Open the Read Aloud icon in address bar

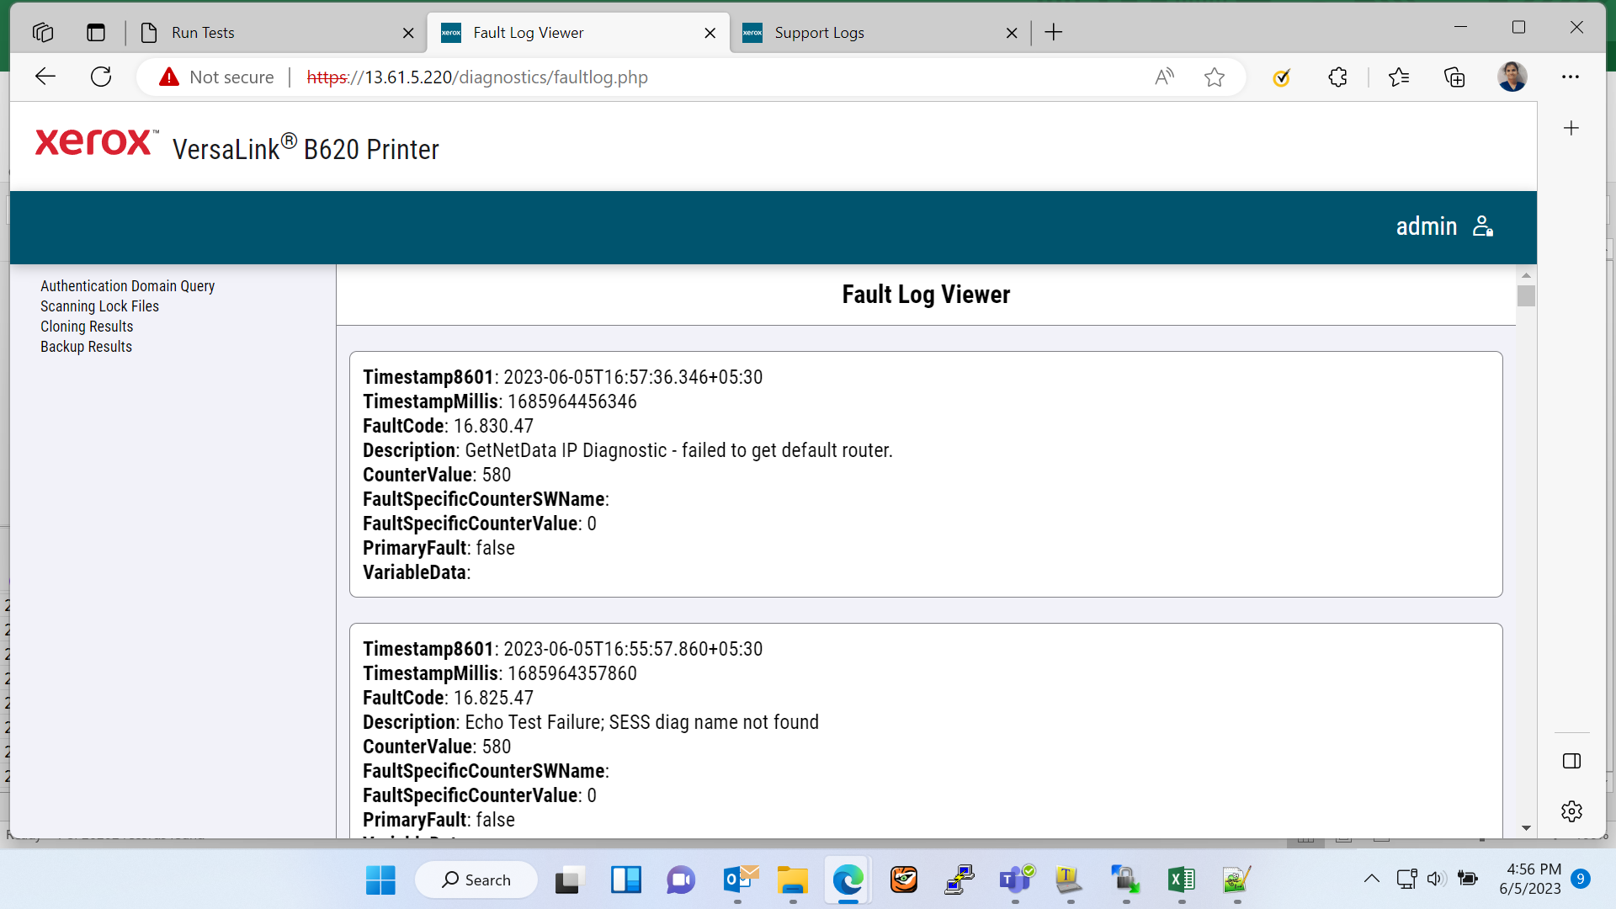click(x=1164, y=77)
